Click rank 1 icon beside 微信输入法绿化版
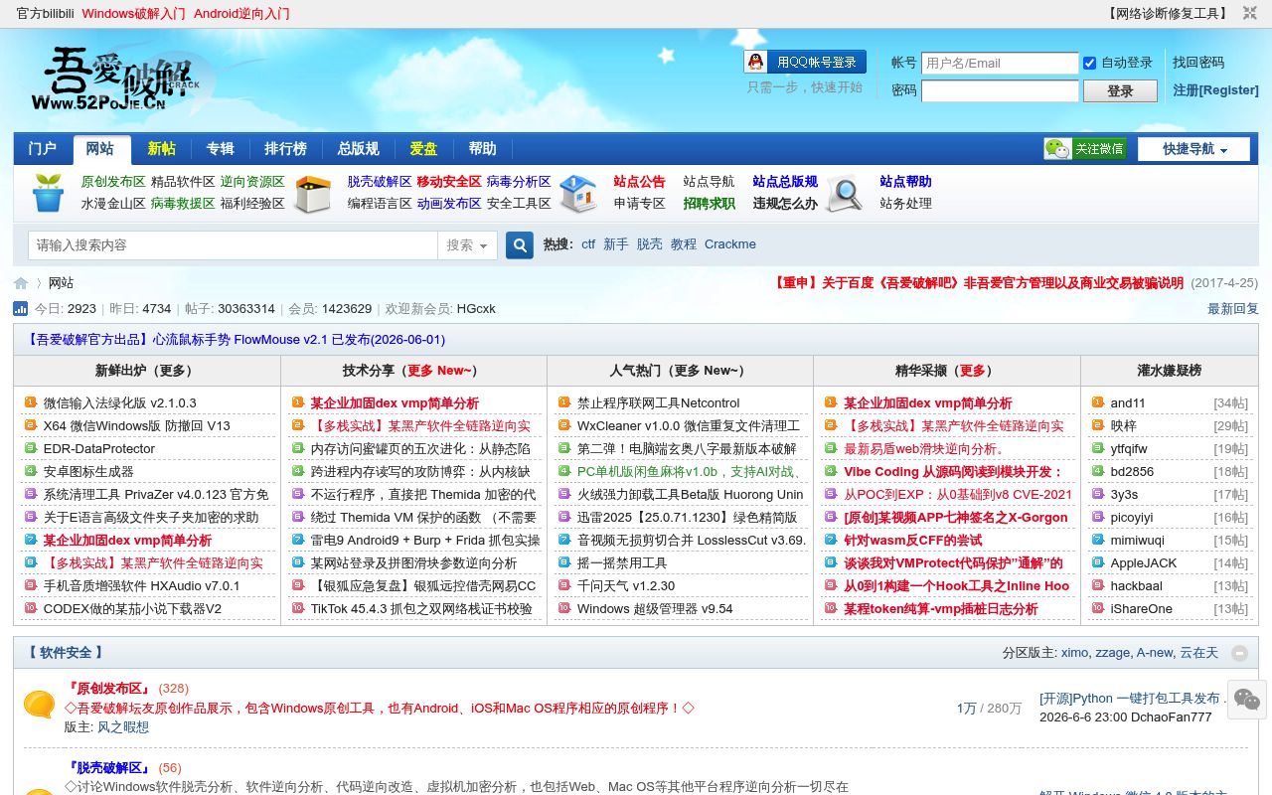 (30, 402)
